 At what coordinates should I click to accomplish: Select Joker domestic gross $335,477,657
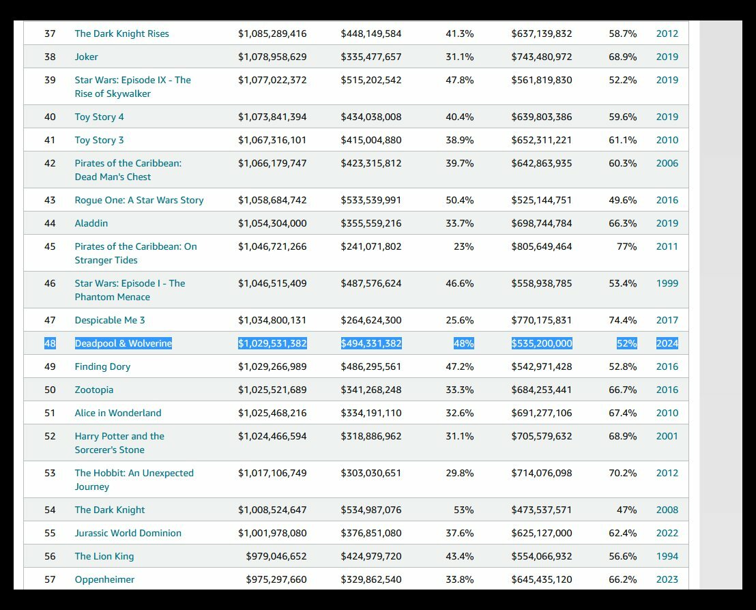click(370, 57)
